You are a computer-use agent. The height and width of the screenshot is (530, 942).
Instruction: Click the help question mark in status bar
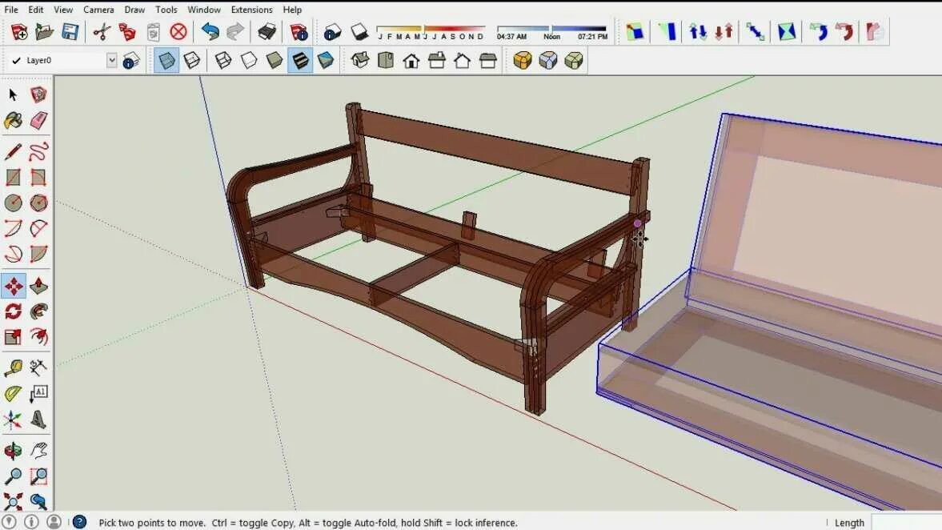79,522
